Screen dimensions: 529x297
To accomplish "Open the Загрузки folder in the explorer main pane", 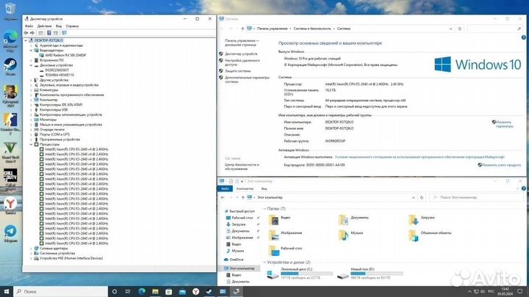I will 422,219.
